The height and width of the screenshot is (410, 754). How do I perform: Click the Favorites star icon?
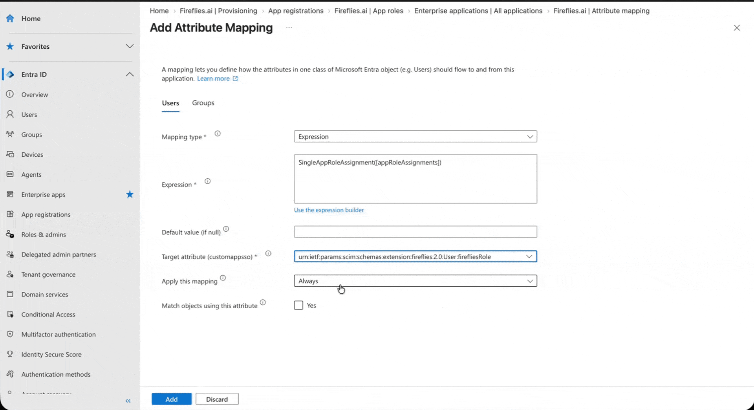[x=10, y=46]
